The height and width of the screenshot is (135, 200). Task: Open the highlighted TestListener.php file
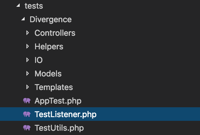coord(66,114)
